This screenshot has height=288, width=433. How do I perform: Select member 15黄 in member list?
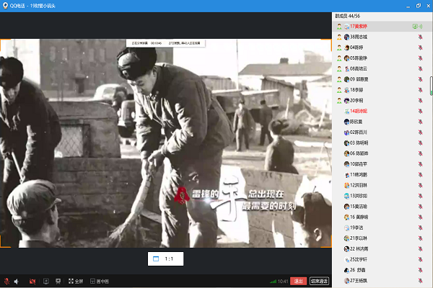(x=381, y=207)
